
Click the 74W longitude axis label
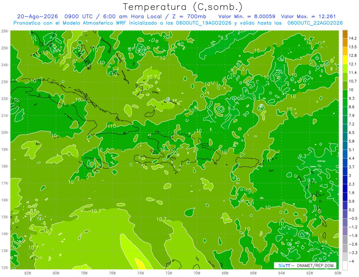141,273
